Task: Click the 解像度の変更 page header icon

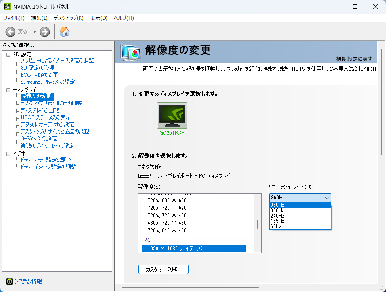Action: 130,53
